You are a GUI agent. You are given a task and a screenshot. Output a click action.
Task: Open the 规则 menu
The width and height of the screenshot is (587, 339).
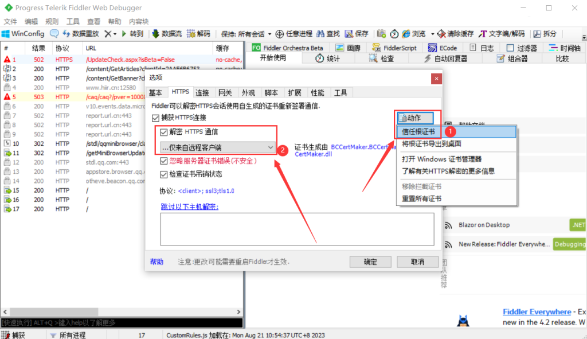pos(52,21)
